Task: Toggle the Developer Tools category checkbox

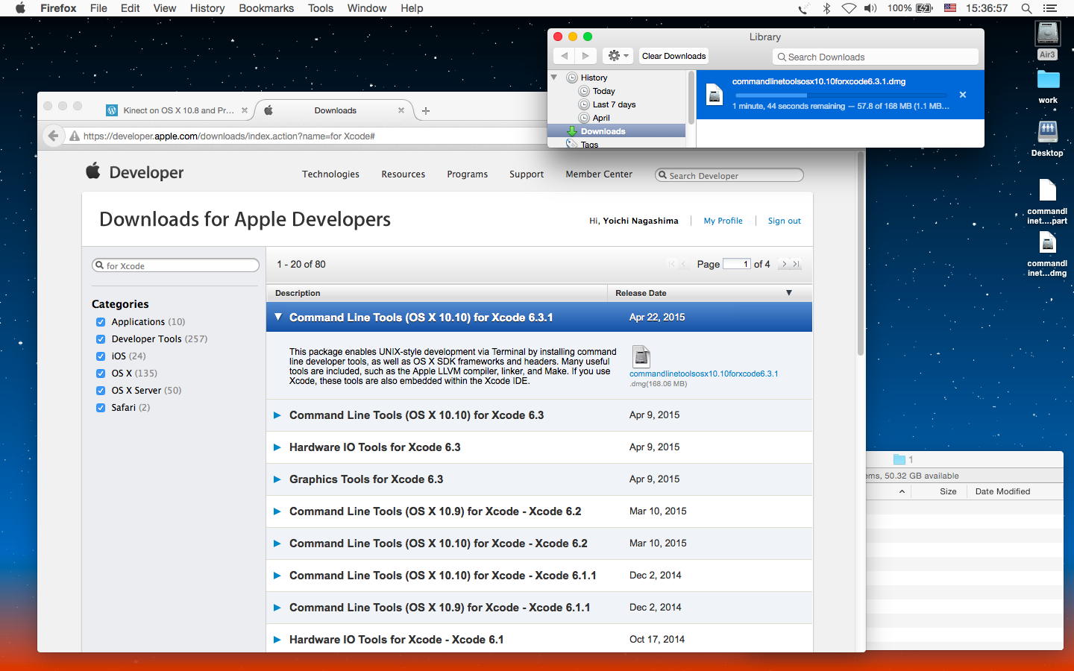Action: click(101, 339)
